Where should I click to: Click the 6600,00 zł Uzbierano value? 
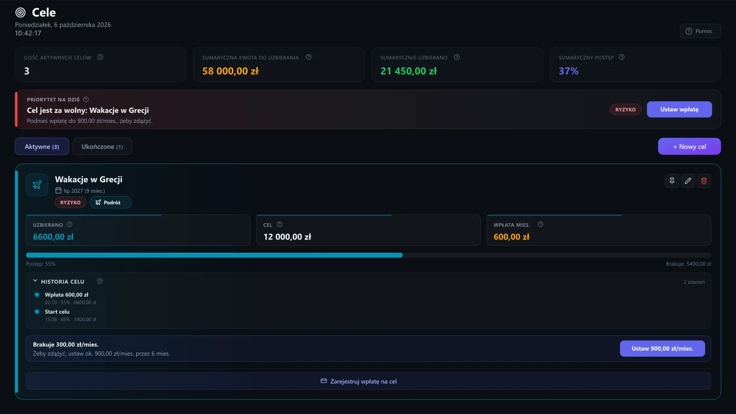coord(53,237)
